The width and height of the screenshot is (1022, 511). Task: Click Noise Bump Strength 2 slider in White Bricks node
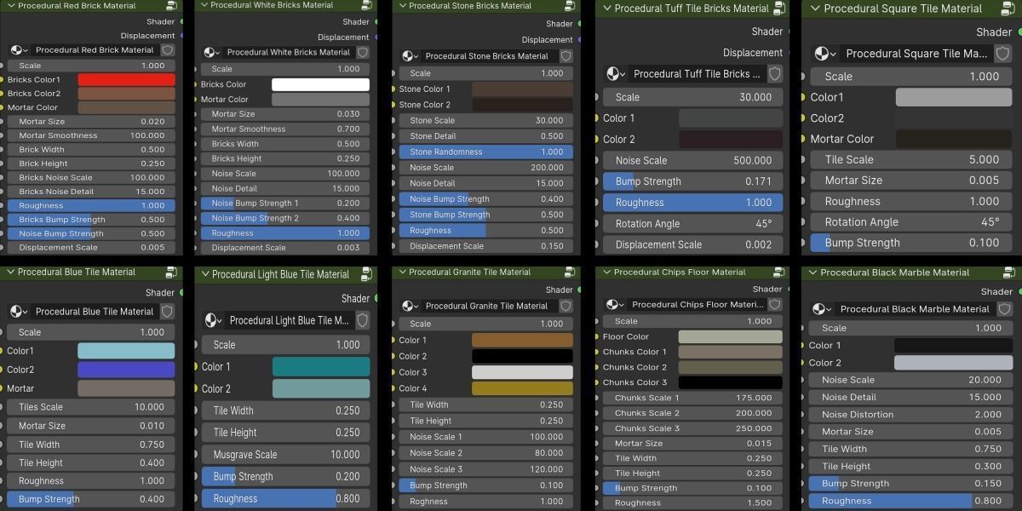285,218
